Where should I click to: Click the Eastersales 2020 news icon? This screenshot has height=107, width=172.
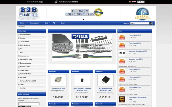[122, 89]
